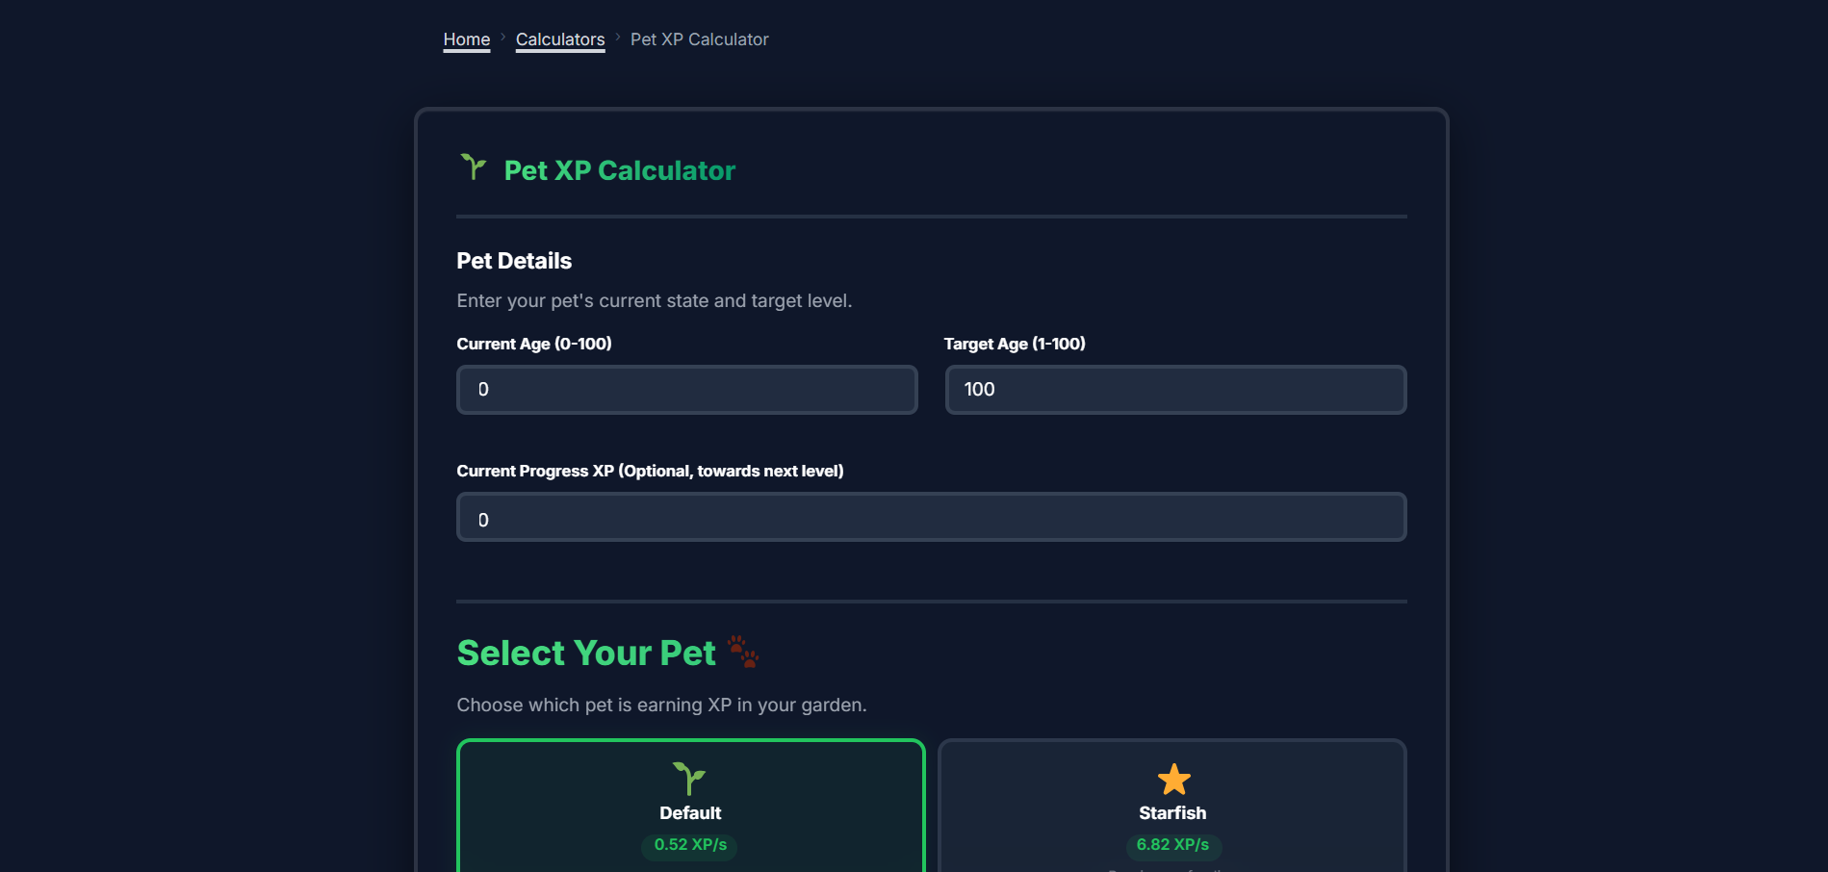
Task: Click the Pet XP Calculator breadcrumb item
Action: click(699, 38)
